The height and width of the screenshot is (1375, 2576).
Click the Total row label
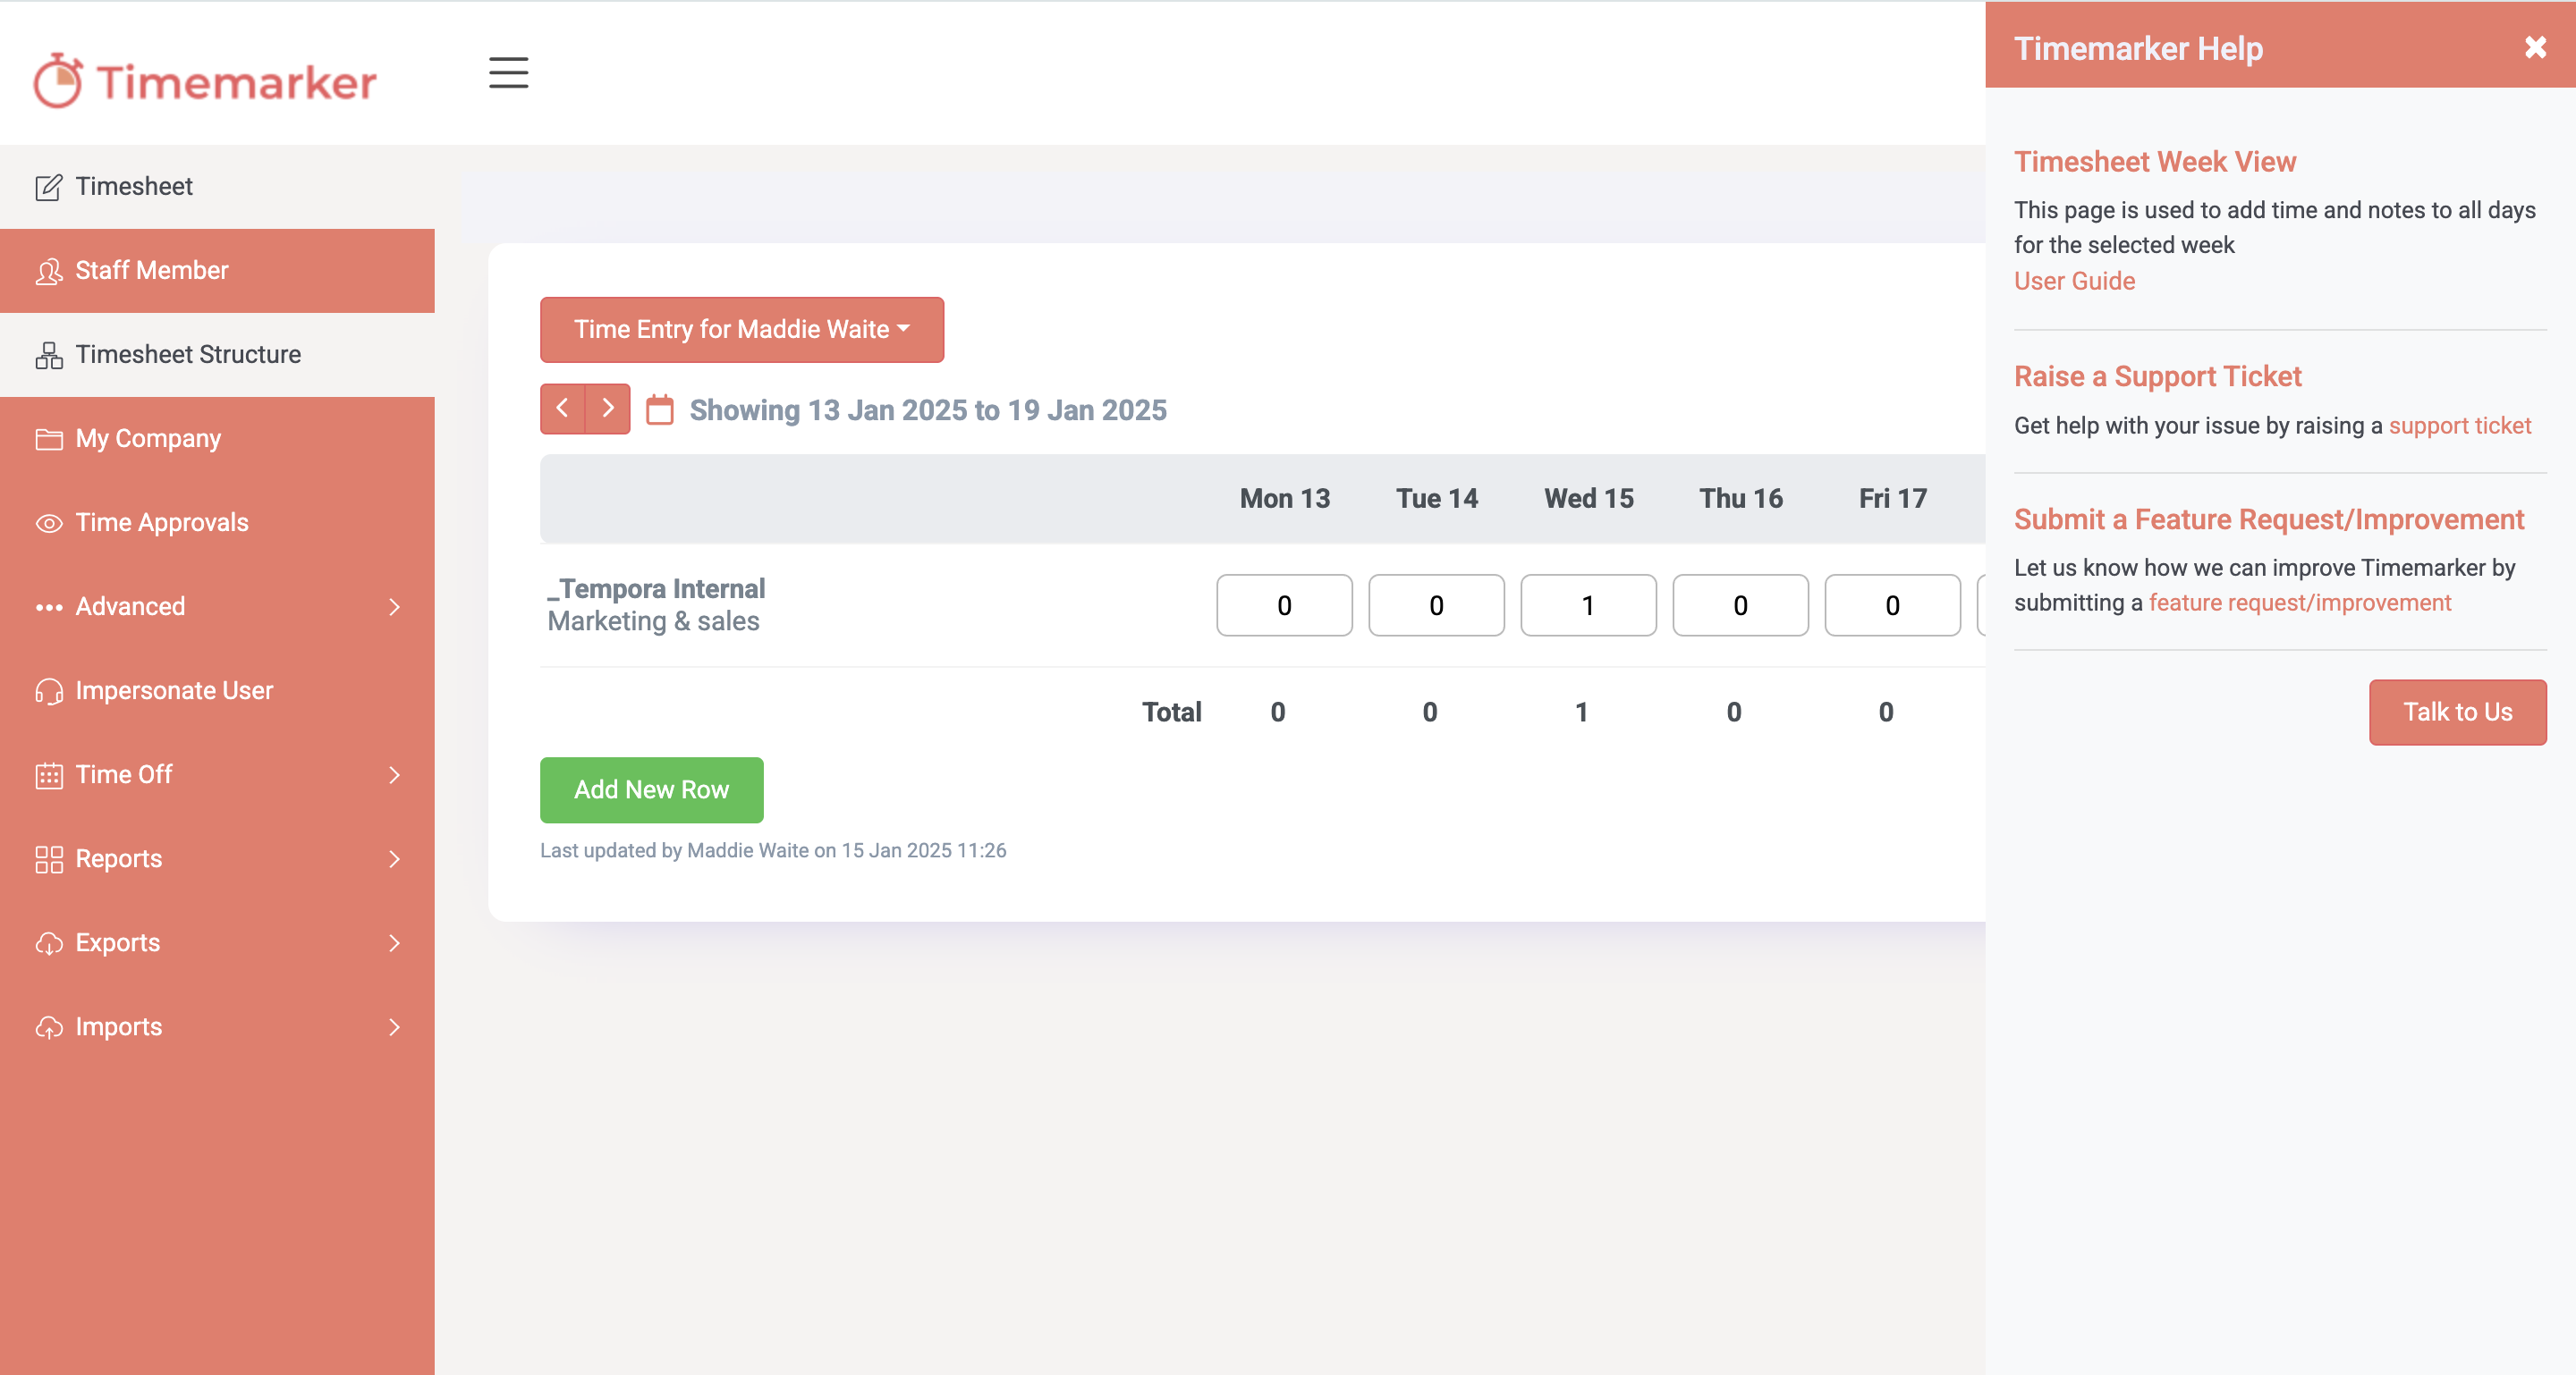coord(1171,712)
